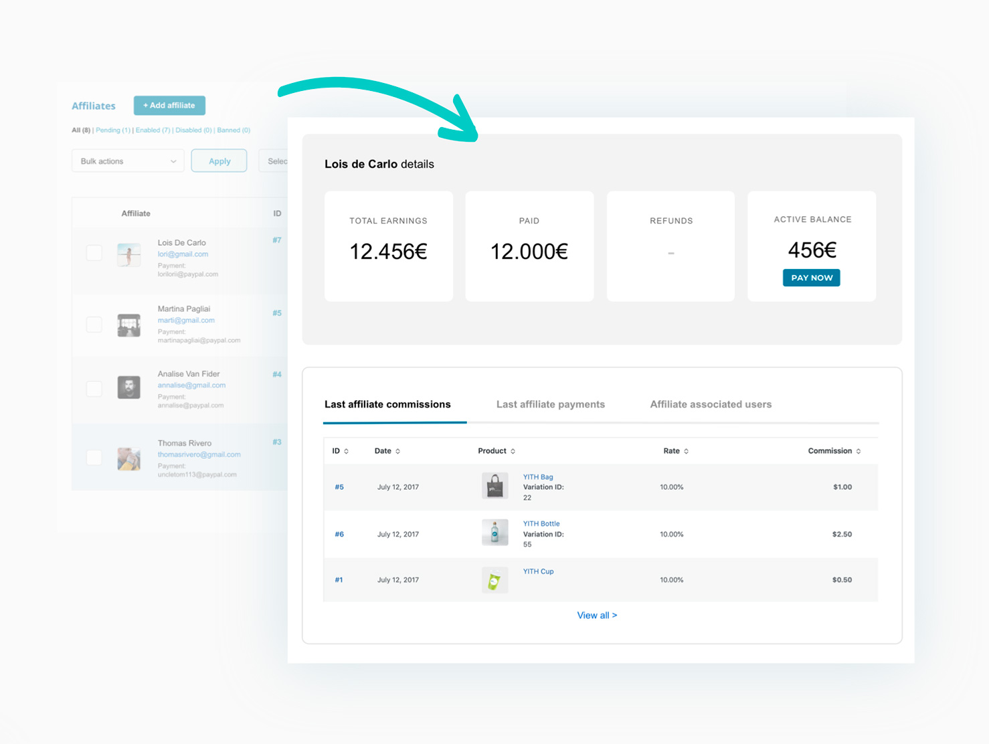Click the Add affiliate button
Image resolution: width=989 pixels, height=744 pixels.
[x=169, y=106]
